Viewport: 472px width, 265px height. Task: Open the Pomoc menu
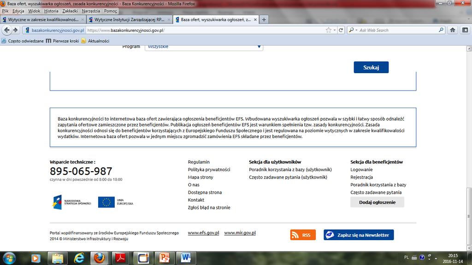(x=111, y=11)
